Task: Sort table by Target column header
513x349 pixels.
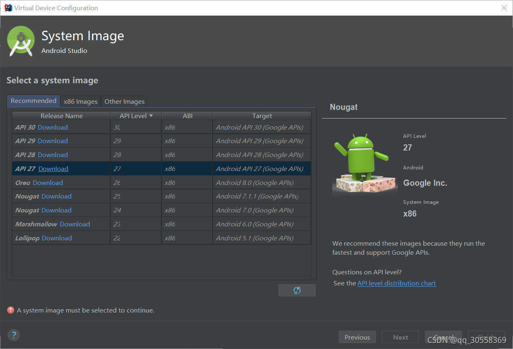Action: [262, 116]
